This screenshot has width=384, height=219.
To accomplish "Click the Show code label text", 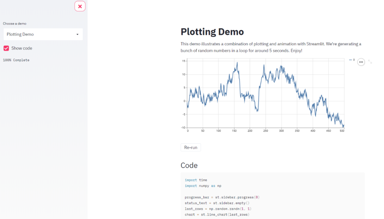I will pos(22,48).
